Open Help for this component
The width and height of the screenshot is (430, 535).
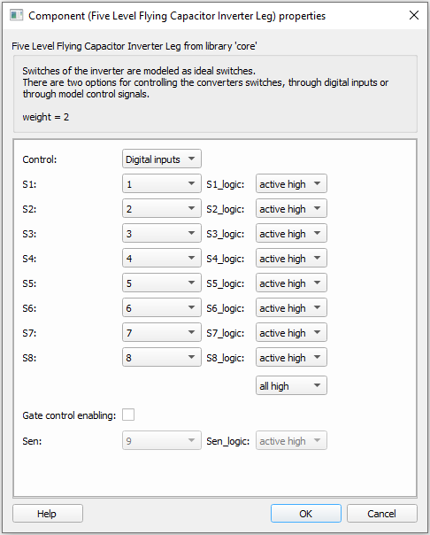coord(48,513)
